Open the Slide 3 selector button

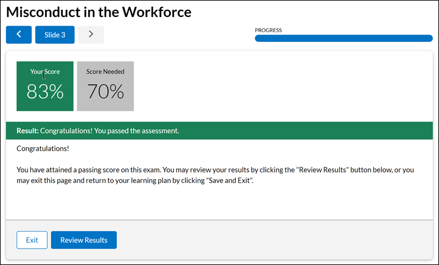pyautogui.click(x=55, y=35)
